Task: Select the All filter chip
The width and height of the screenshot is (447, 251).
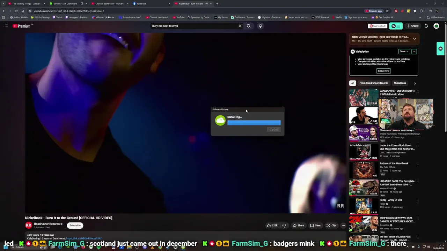Action: [x=353, y=83]
